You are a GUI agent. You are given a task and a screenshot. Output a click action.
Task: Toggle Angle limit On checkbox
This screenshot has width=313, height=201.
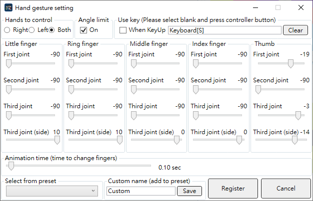coord(83,30)
